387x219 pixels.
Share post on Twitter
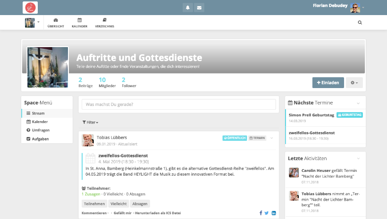(267, 213)
